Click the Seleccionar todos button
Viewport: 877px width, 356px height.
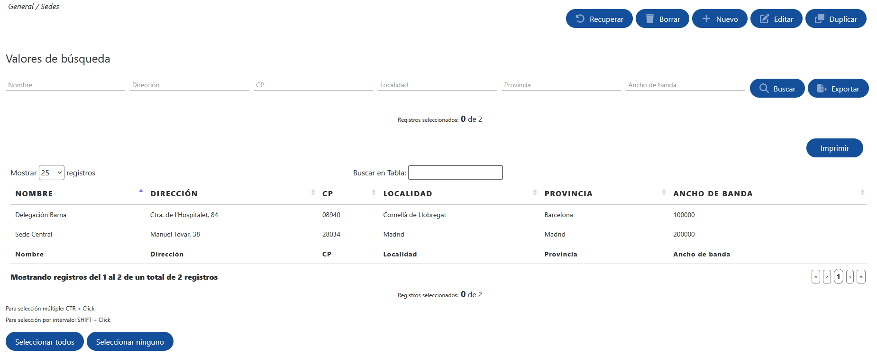(x=45, y=341)
